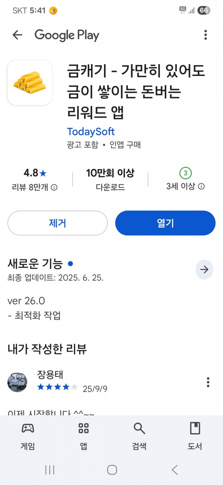Tap the four-star rating on my review

[58, 387]
